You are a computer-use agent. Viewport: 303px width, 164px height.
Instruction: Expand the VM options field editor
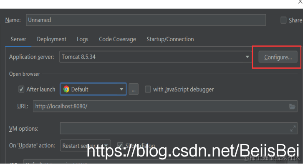[293, 129]
